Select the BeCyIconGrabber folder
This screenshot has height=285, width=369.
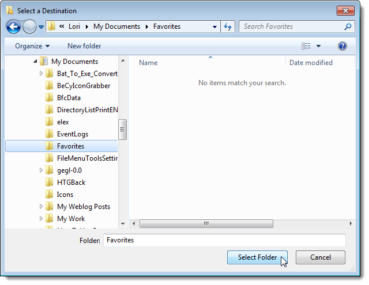(84, 86)
